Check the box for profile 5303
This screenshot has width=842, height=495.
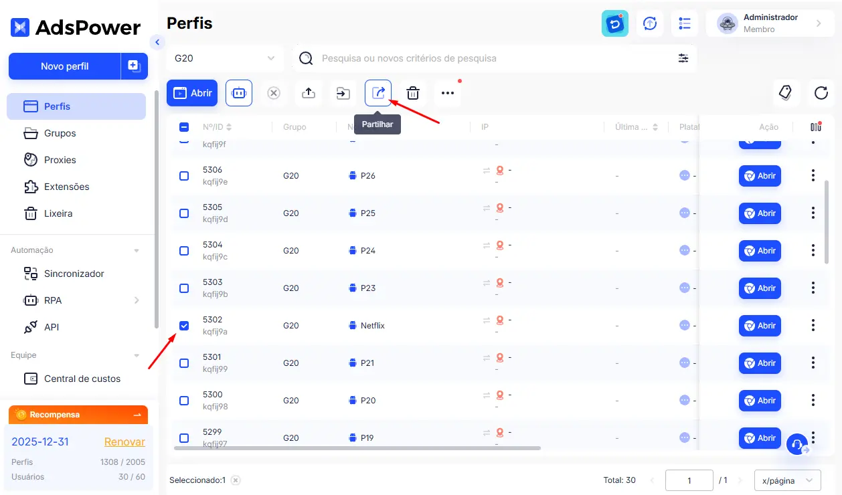[184, 288]
